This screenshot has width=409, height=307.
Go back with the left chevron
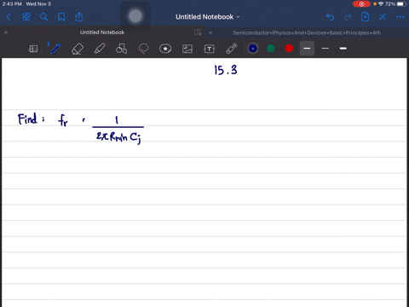click(x=9, y=17)
